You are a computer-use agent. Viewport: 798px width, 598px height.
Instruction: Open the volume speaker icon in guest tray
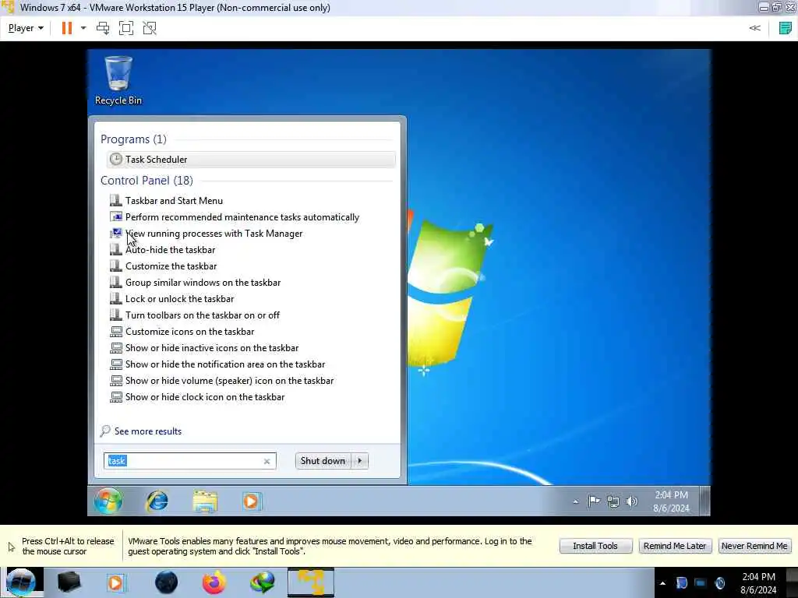coord(631,502)
